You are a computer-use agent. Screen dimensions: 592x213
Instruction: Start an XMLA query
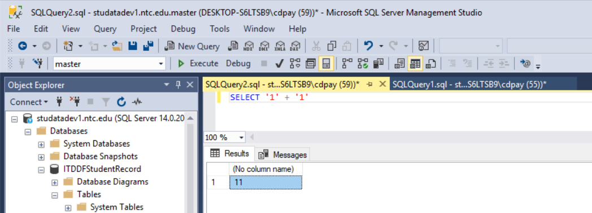point(280,46)
